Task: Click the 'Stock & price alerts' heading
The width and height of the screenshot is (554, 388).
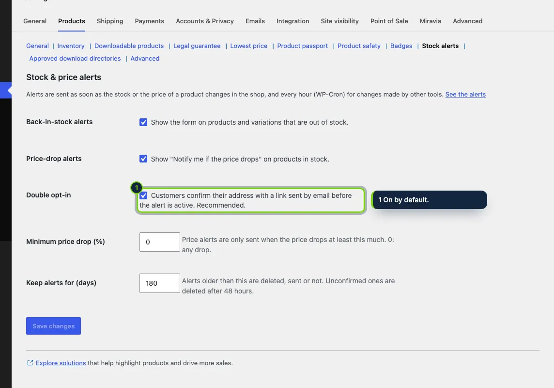Action: click(63, 77)
